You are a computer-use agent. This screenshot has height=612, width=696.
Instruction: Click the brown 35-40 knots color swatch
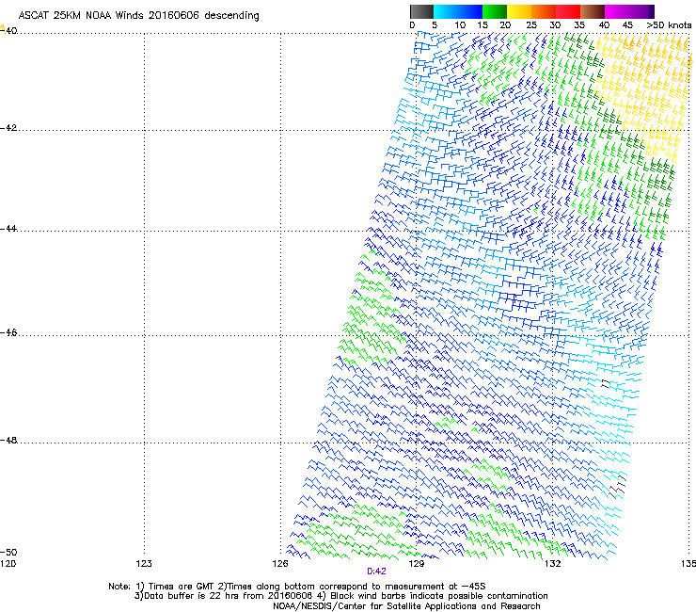pos(593,11)
